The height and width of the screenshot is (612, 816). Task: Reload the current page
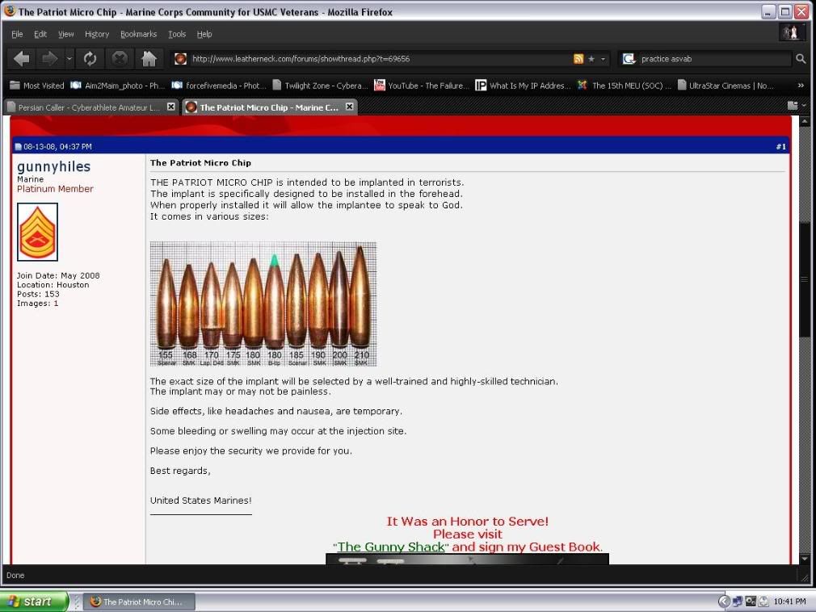click(x=90, y=58)
